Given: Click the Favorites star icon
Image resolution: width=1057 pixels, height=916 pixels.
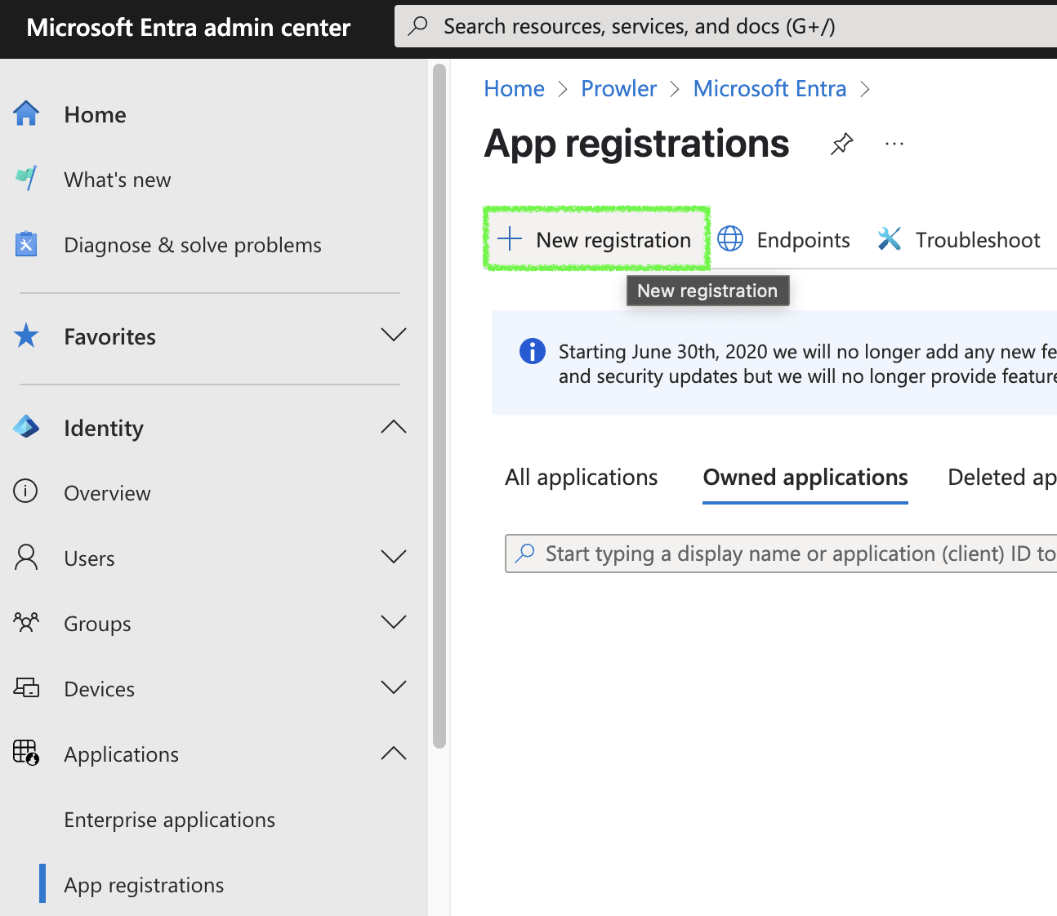Looking at the screenshot, I should pos(26,335).
